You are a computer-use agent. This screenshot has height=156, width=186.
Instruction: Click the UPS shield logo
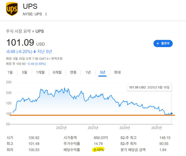point(12,9)
